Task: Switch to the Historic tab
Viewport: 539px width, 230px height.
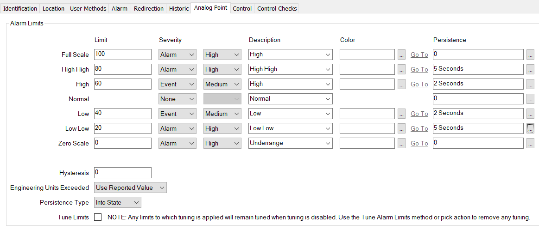Action: point(179,8)
